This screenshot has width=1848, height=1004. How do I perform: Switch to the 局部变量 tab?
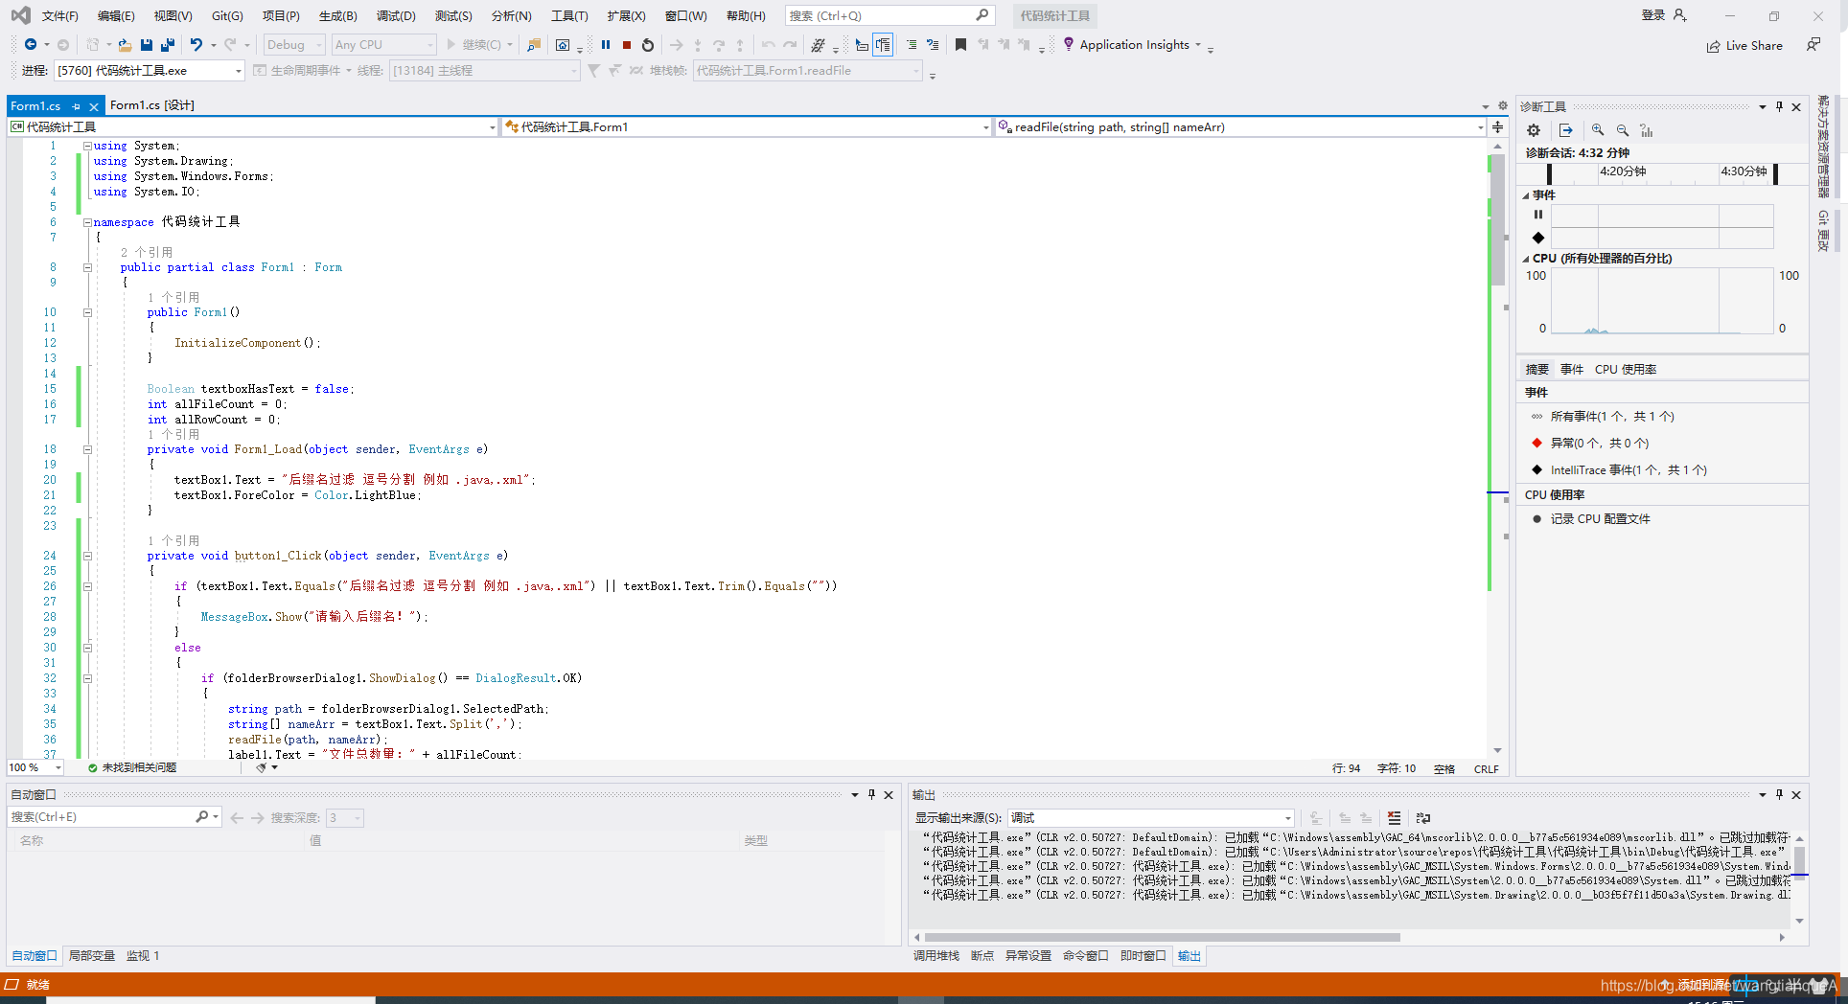(92, 956)
